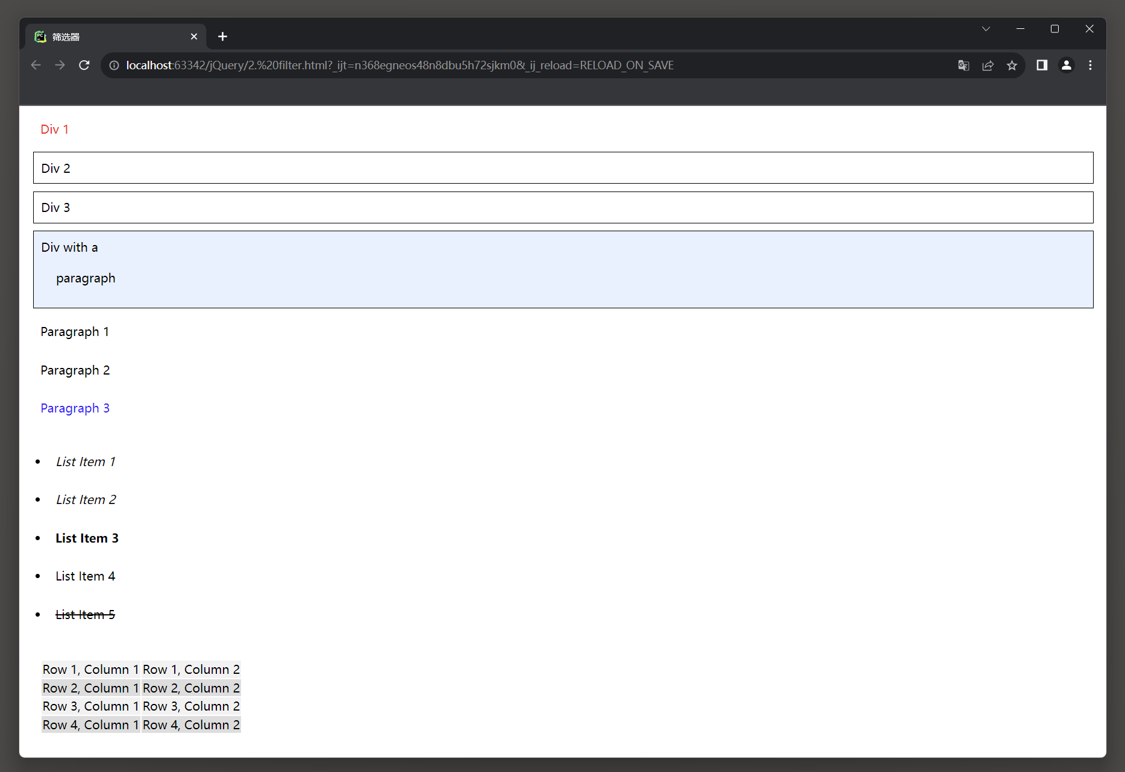
Task: Click cell Row 3, Column 1
Action: [x=91, y=706]
